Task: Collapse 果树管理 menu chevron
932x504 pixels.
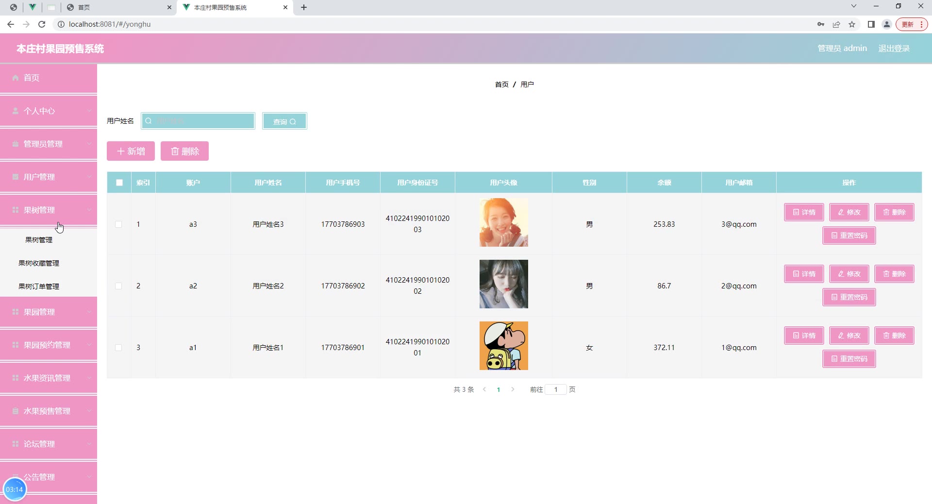Action: (x=89, y=210)
